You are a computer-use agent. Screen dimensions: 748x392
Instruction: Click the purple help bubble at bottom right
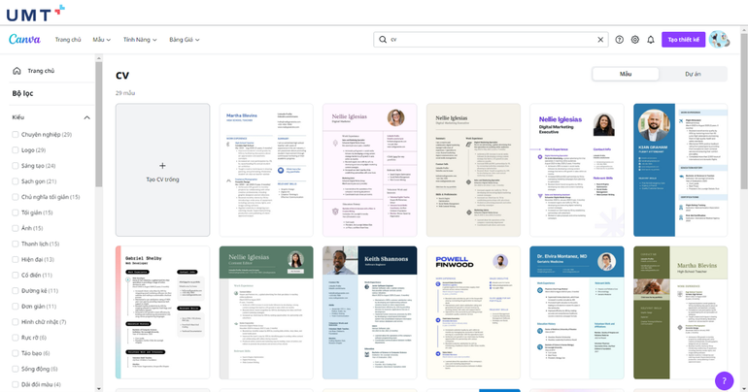(x=724, y=380)
